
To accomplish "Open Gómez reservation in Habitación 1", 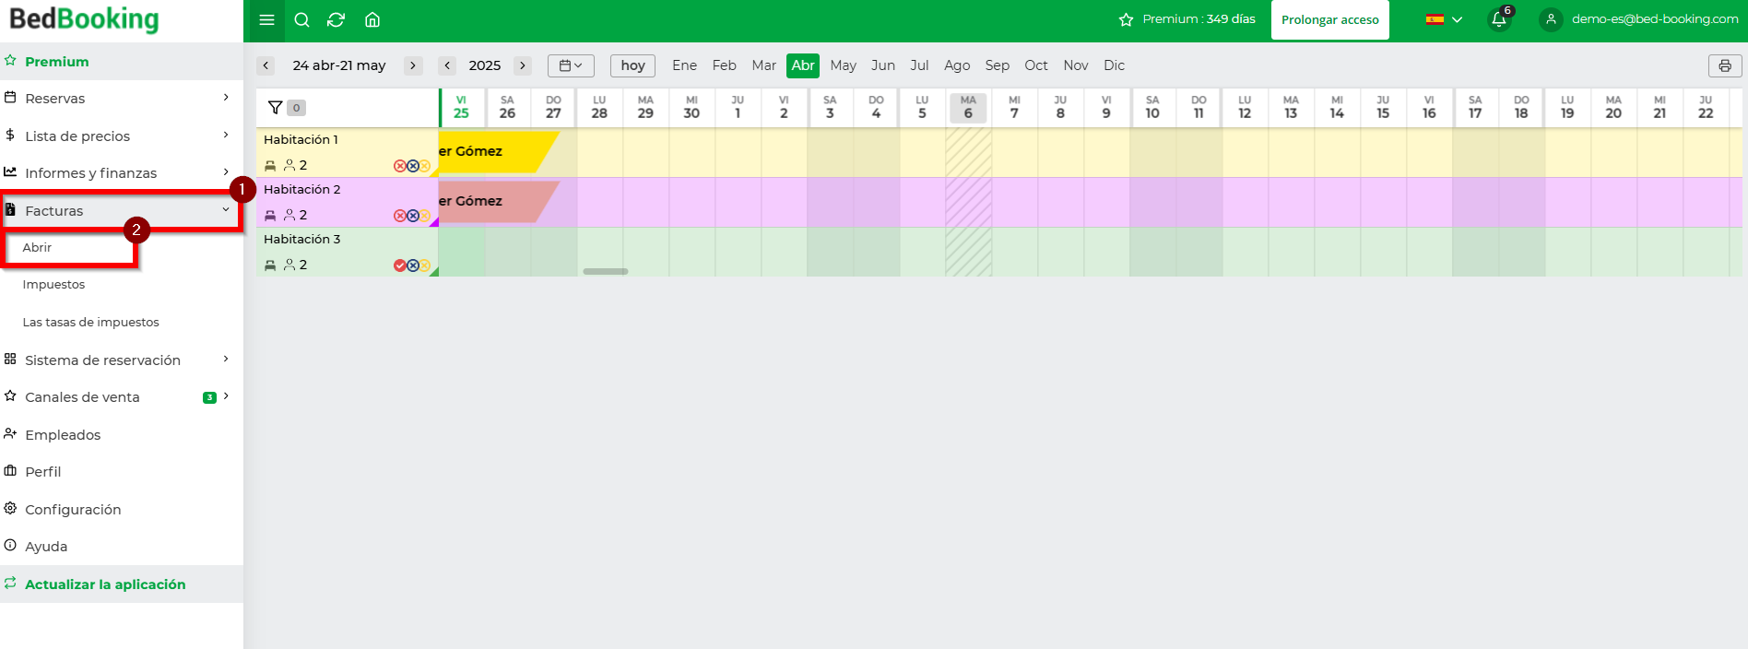I will click(498, 152).
